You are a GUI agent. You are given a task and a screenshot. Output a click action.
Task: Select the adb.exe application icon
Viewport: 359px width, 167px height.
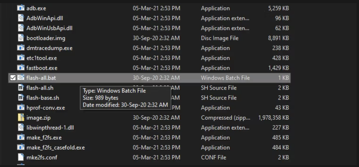(21, 8)
